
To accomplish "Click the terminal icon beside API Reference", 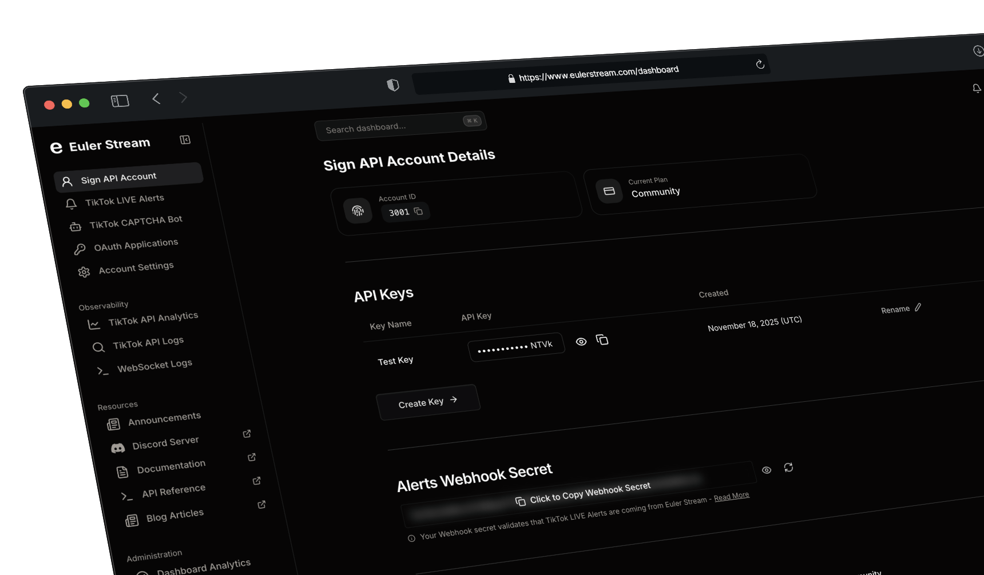I will click(x=127, y=496).
